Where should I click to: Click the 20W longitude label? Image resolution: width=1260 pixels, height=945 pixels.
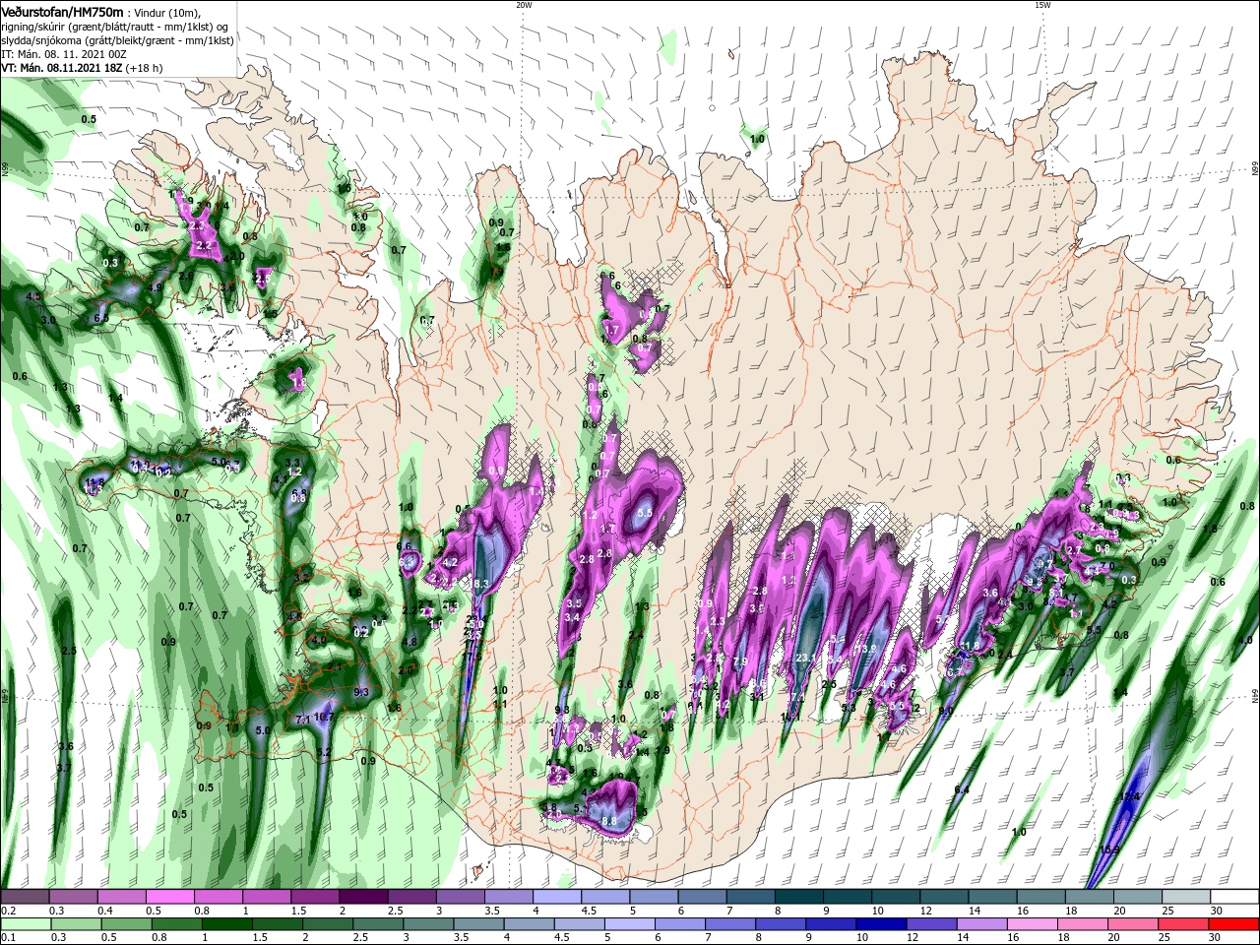point(524,4)
